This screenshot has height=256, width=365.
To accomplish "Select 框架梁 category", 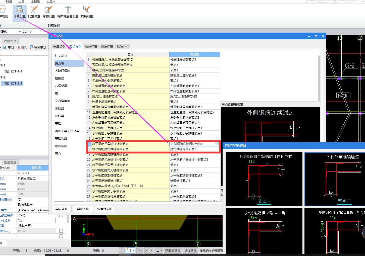I will pos(69,78).
